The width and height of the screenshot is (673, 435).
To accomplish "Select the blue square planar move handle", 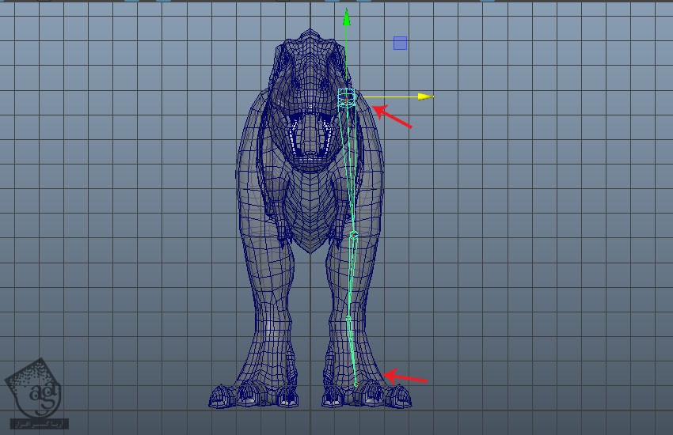I will click(400, 43).
